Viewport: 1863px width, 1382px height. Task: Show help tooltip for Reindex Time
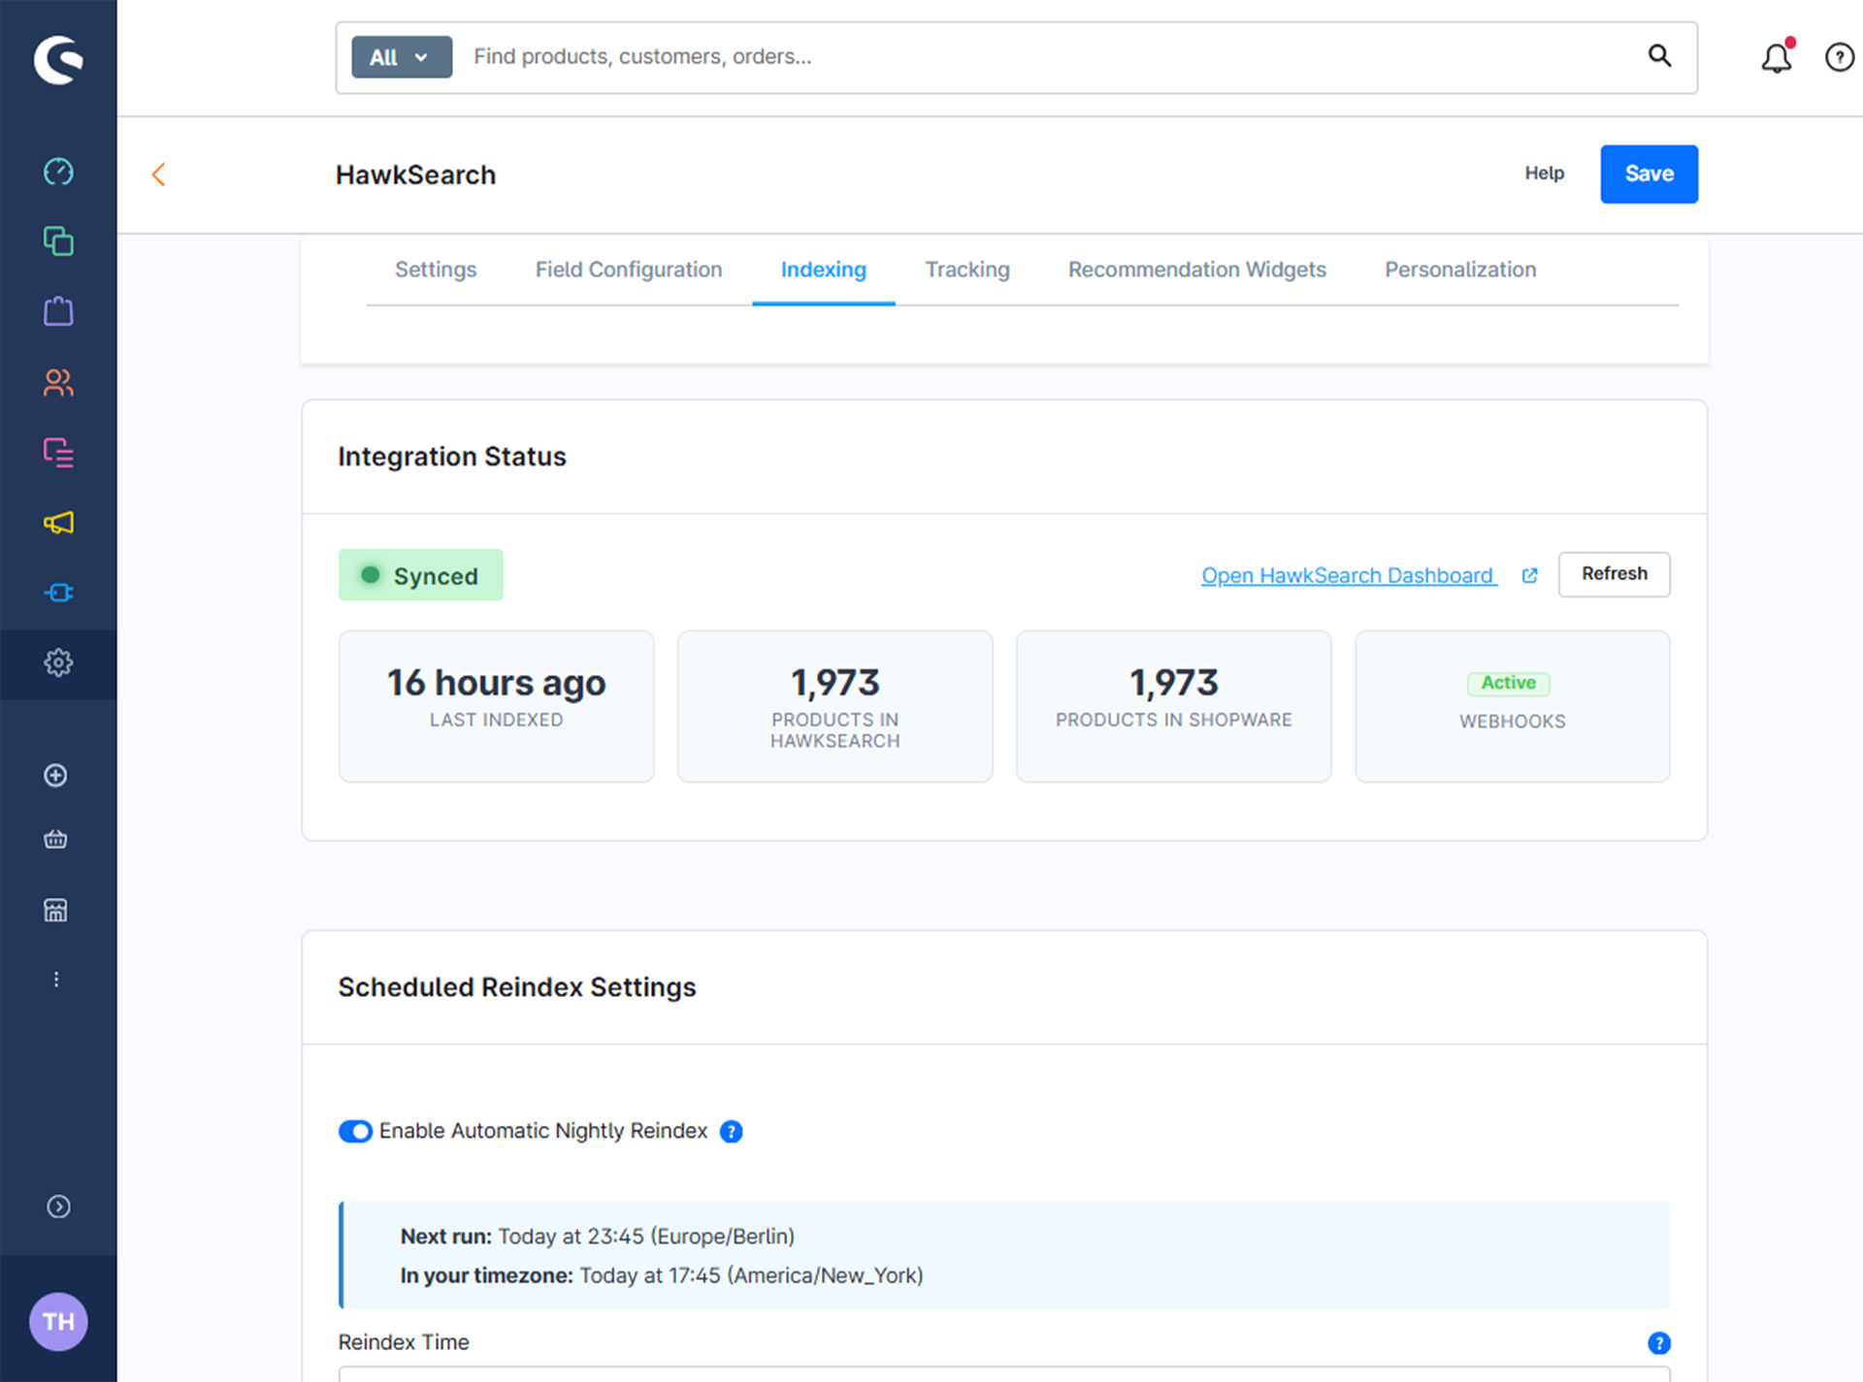click(x=1659, y=1343)
